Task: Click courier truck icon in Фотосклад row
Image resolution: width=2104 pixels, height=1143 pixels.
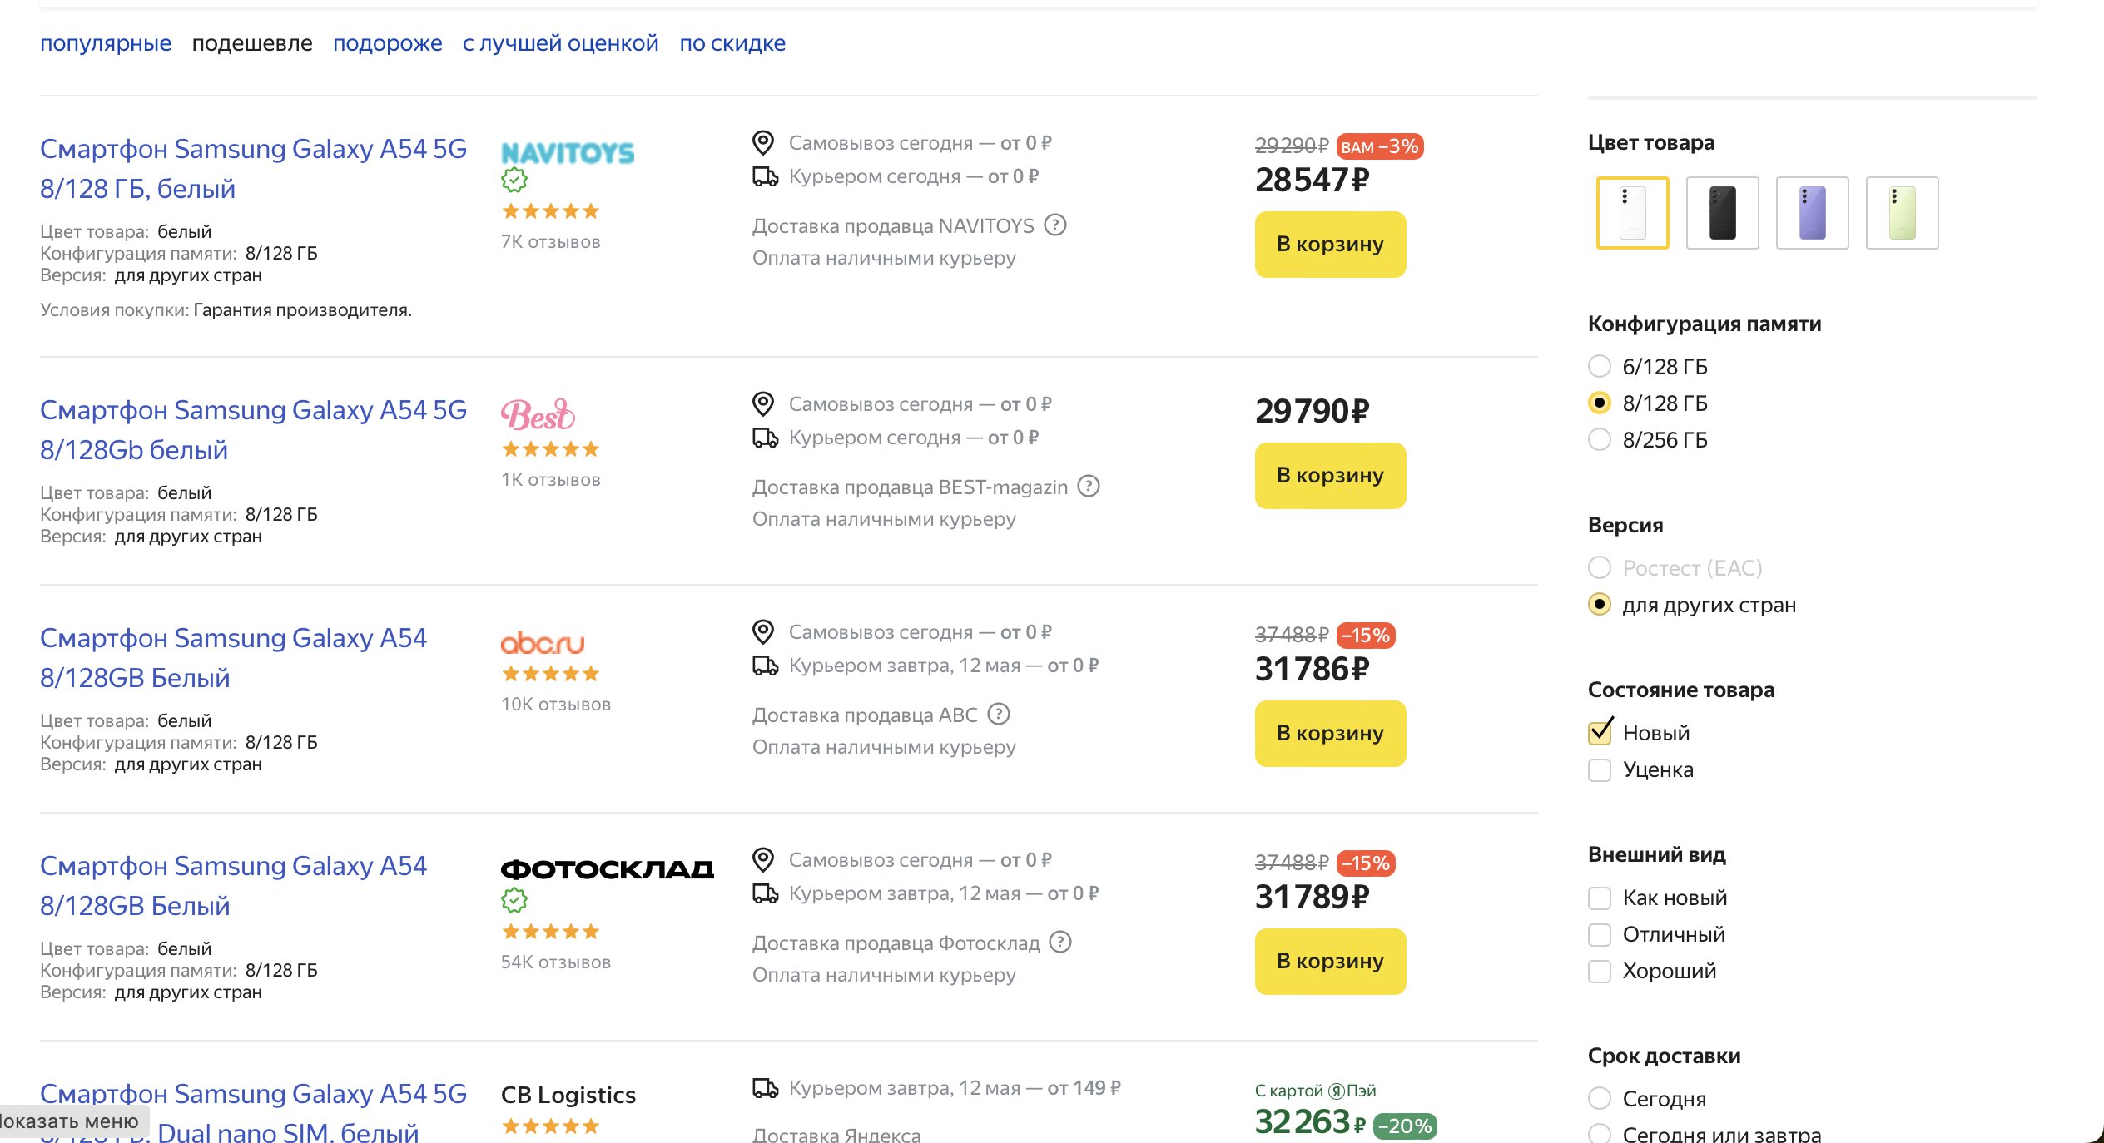Action: point(765,893)
